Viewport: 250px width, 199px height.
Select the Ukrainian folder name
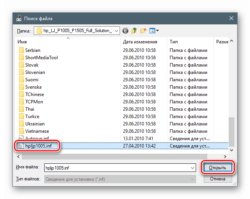pos(35,124)
